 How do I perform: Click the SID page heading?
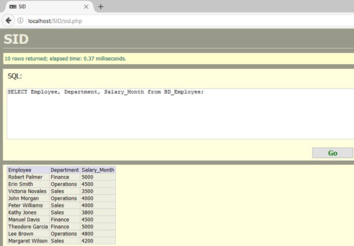pyautogui.click(x=16, y=39)
